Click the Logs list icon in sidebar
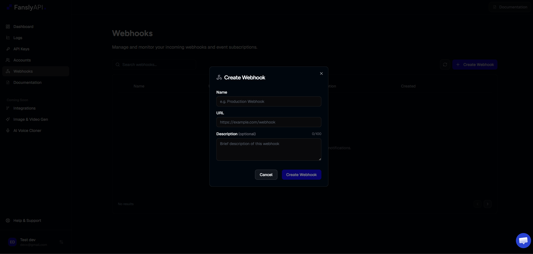The image size is (533, 254). click(8, 38)
